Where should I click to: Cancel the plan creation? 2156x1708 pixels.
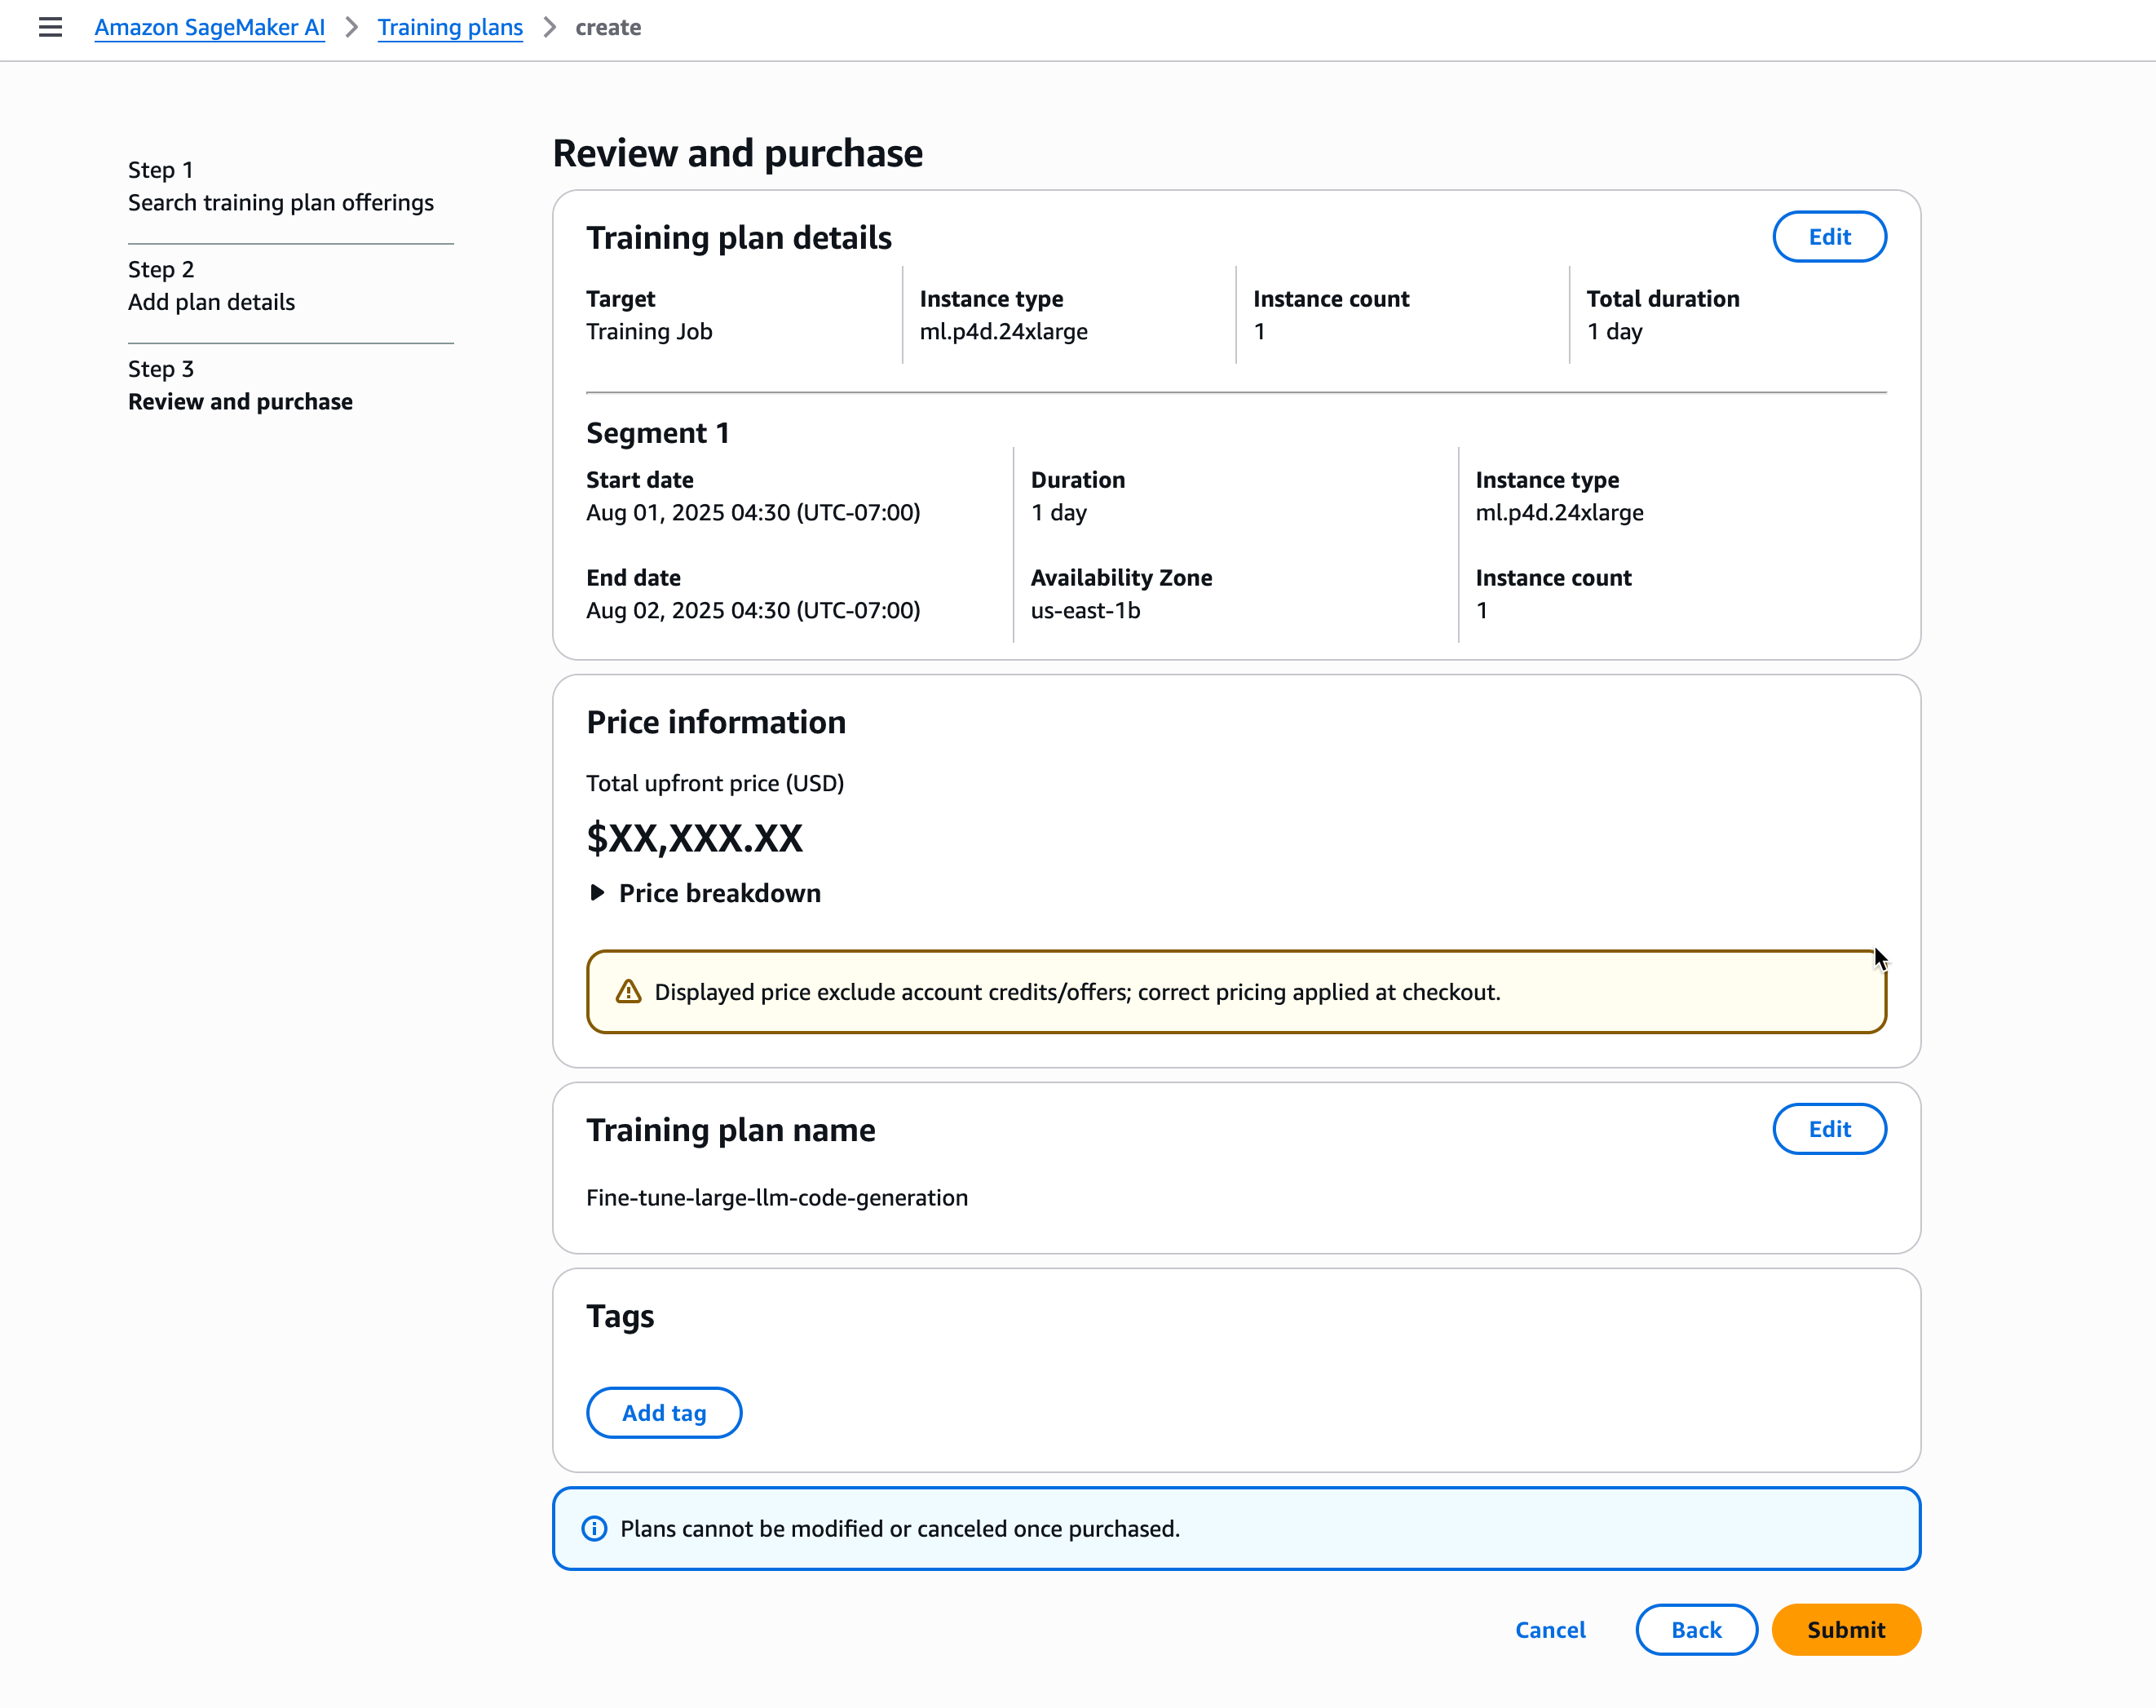(1549, 1629)
